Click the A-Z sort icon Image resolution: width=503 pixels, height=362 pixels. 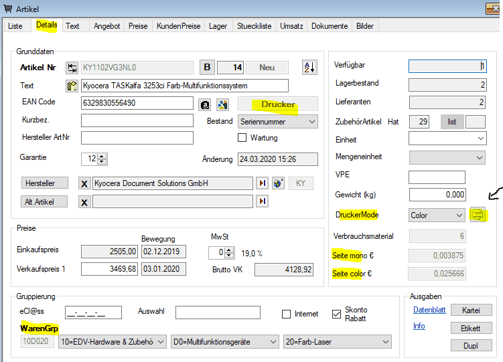tap(309, 67)
